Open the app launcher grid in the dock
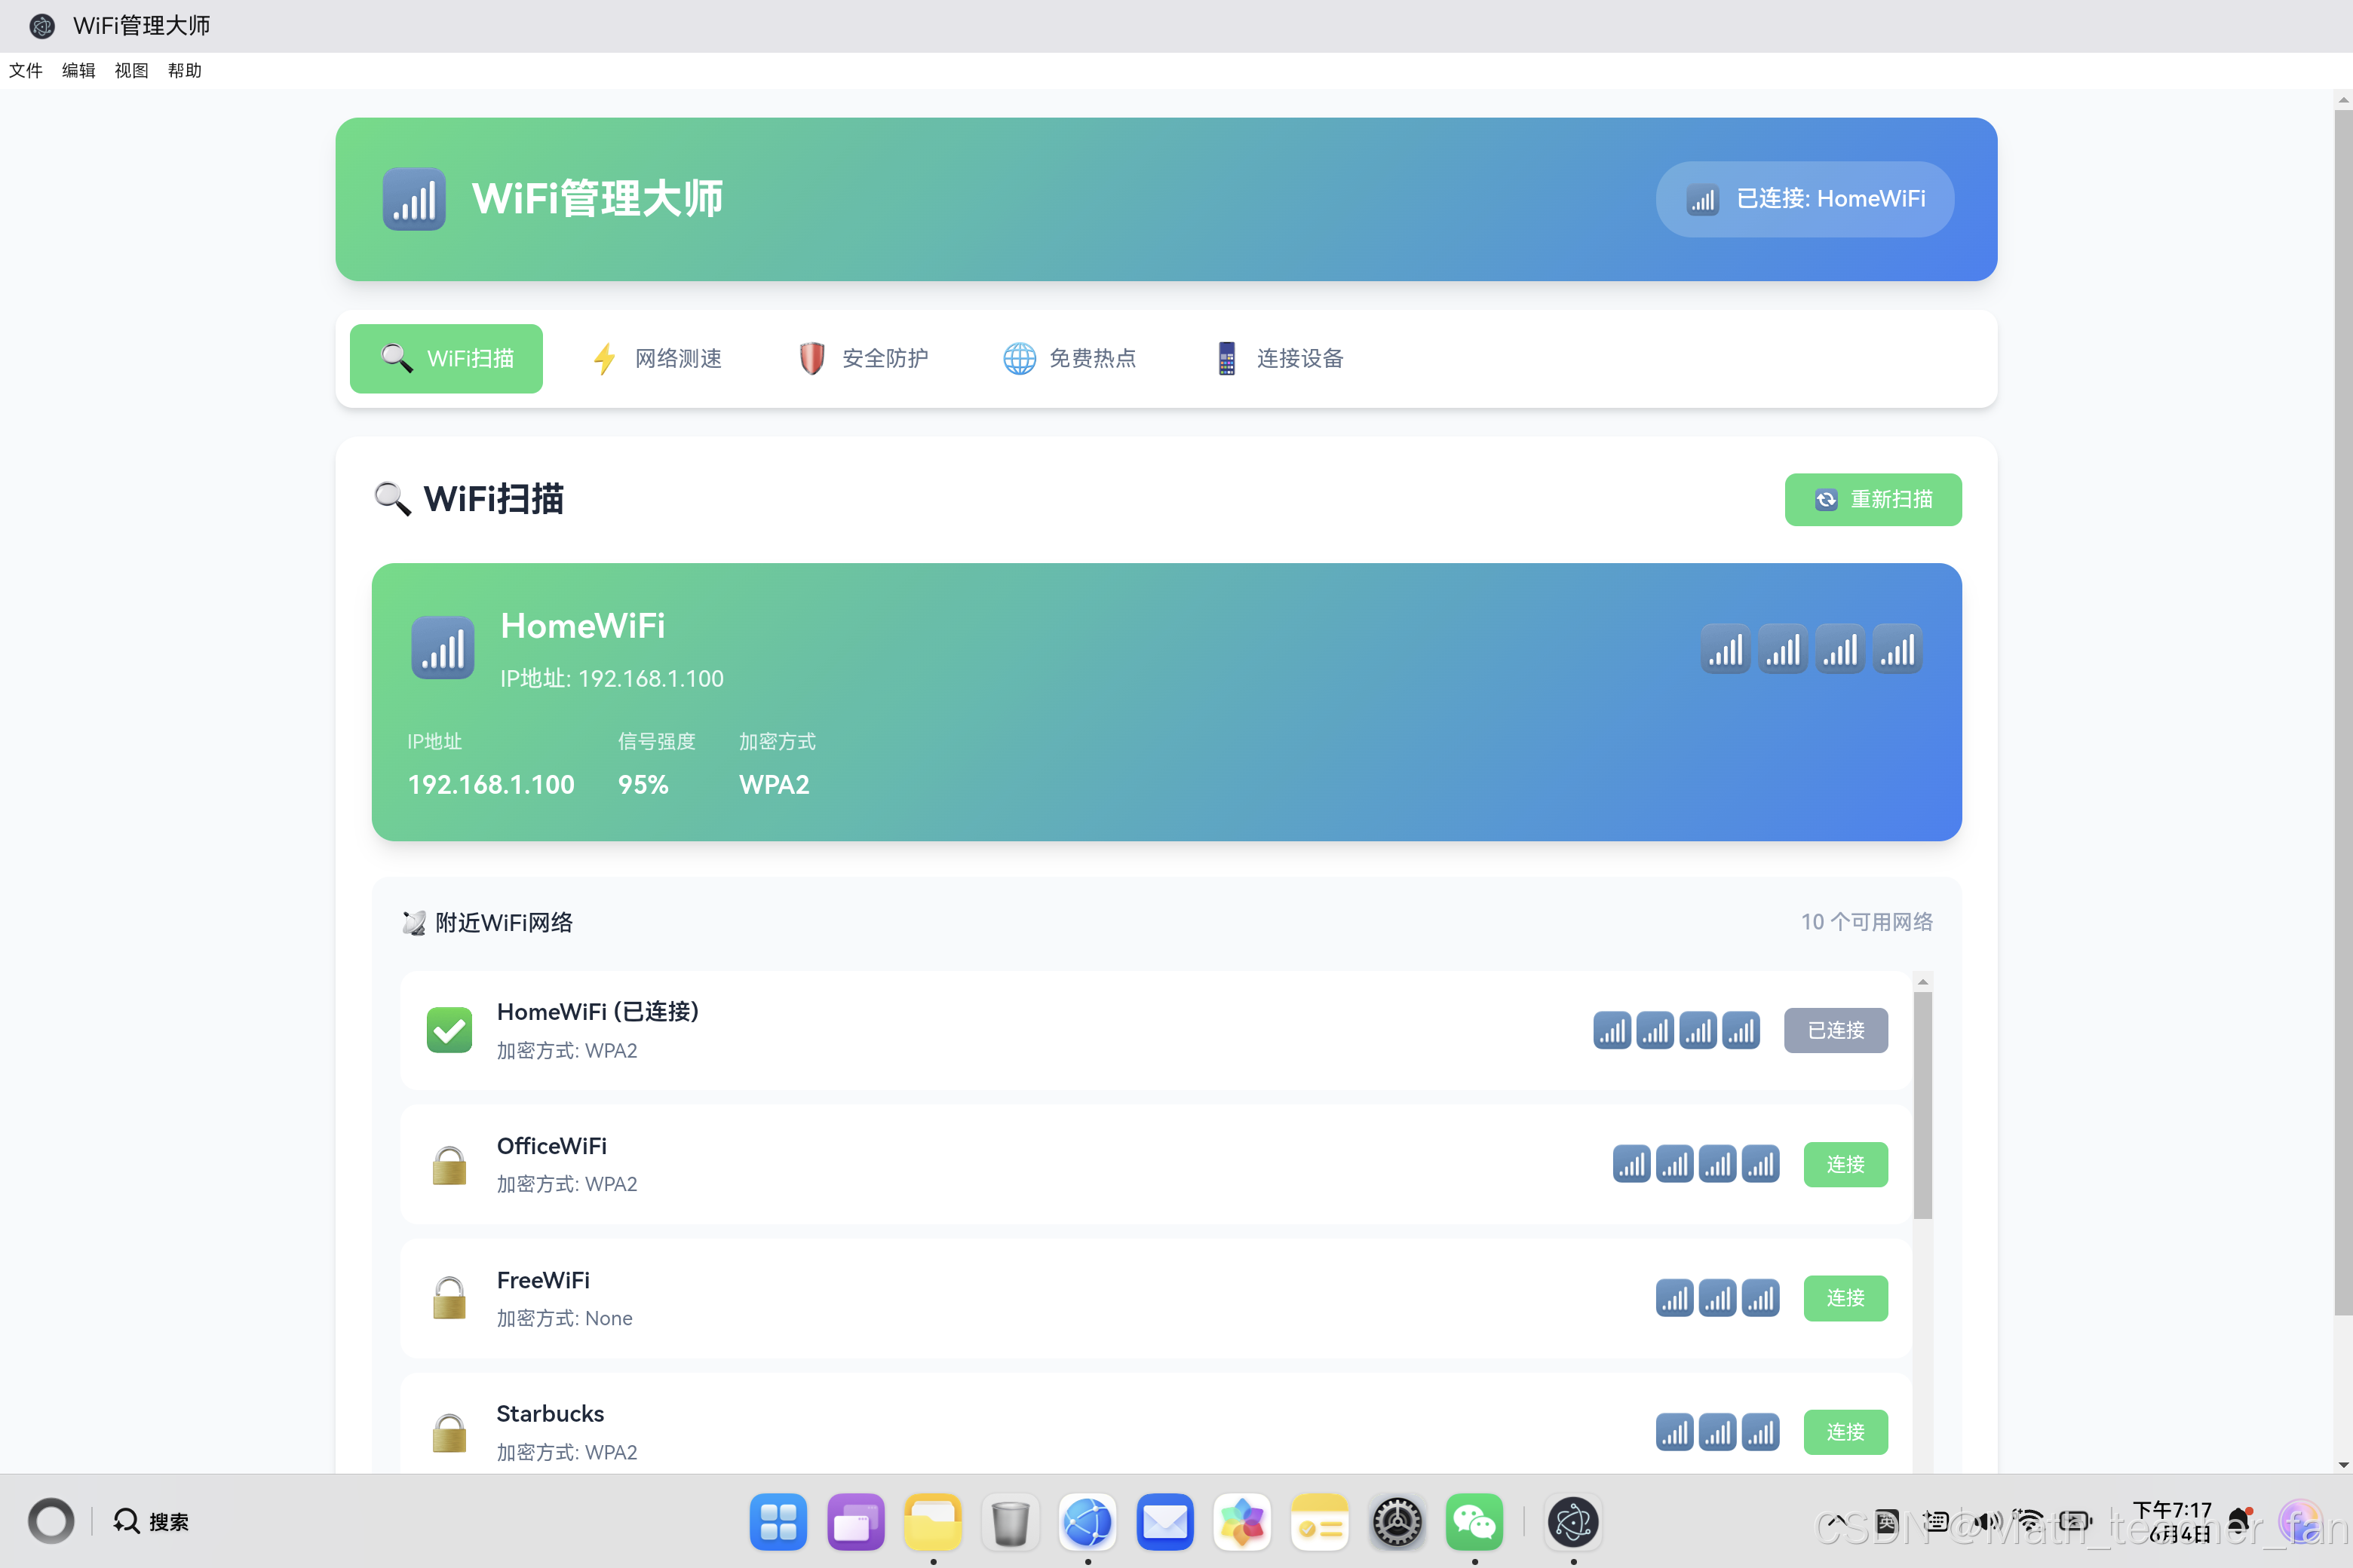Viewport: 2353px width, 1568px height. click(x=778, y=1522)
